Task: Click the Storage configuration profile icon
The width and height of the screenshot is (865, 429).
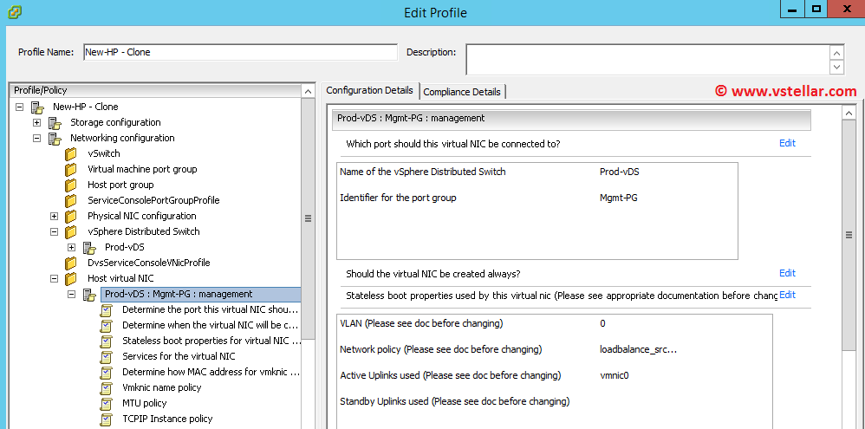Action: point(55,123)
